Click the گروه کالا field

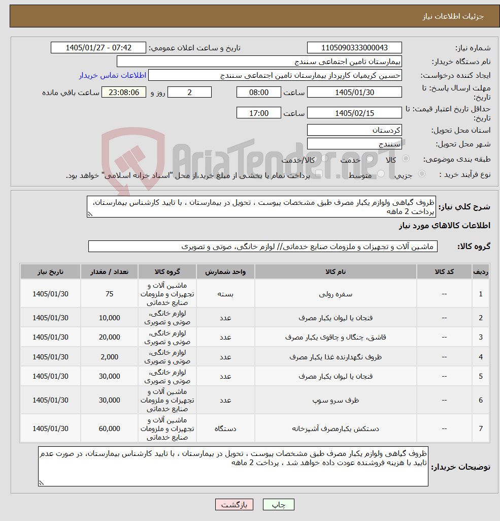click(263, 246)
